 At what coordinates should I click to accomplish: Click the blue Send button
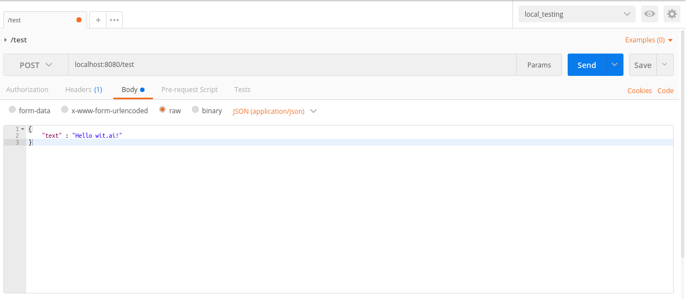[587, 65]
